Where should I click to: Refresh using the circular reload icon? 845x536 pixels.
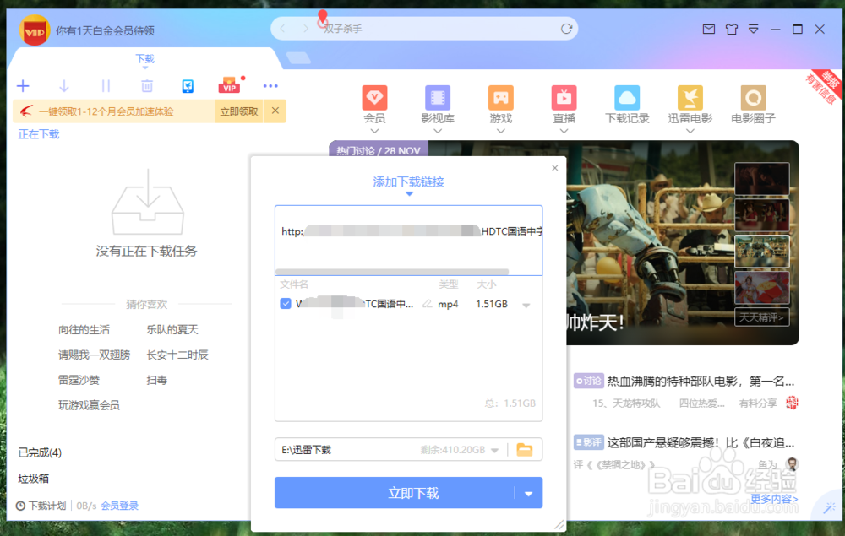point(566,29)
